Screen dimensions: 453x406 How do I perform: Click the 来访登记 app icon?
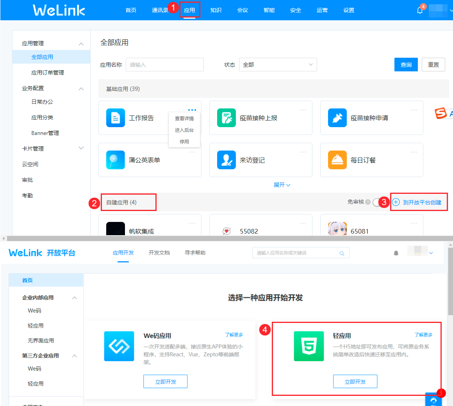[226, 160]
